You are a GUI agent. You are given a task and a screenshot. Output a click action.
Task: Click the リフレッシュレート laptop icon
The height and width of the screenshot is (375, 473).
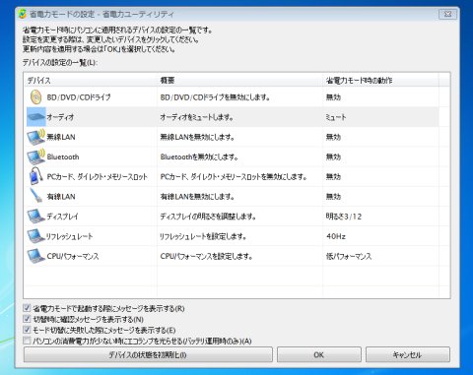36,236
